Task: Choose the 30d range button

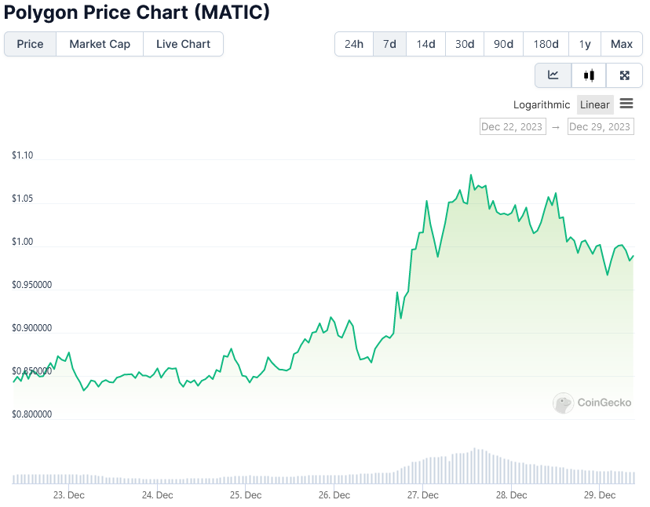Action: pos(465,44)
